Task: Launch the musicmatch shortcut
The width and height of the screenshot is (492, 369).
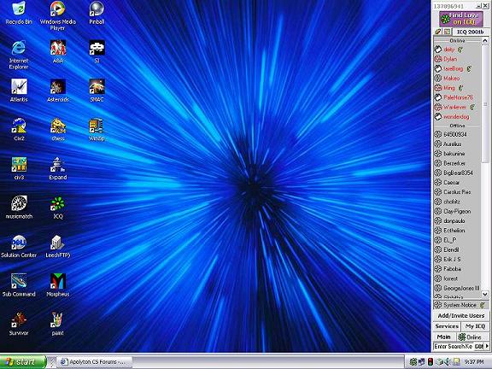Action: click(19, 208)
